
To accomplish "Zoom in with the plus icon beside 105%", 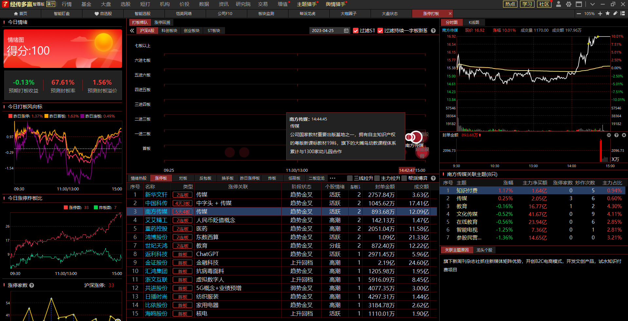I will tap(600, 14).
